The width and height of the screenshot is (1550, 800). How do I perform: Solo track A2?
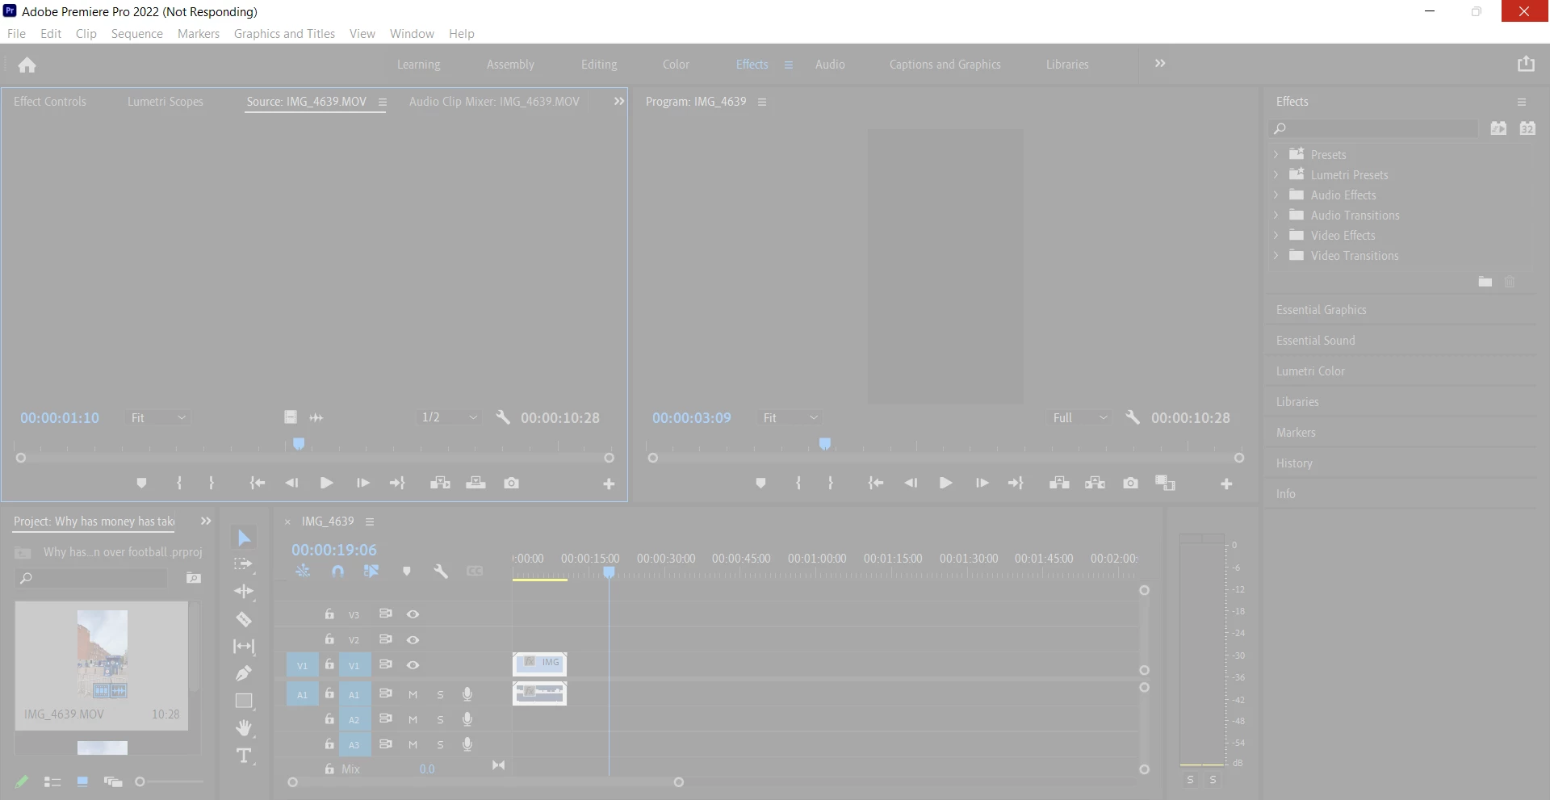pos(440,719)
